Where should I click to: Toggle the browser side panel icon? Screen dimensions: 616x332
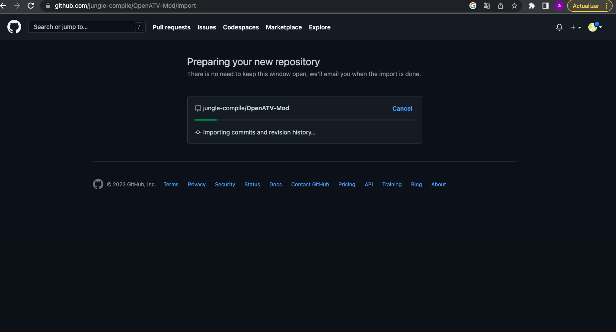coord(546,6)
